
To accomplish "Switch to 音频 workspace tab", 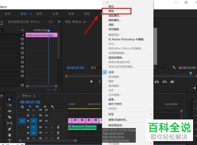I will point(71,14).
